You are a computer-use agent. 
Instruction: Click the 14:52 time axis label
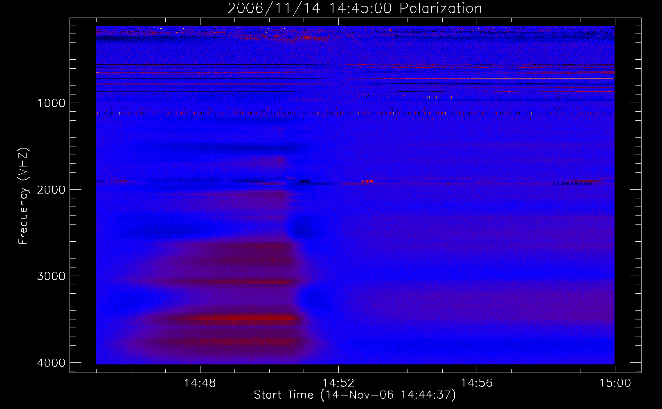(x=338, y=383)
